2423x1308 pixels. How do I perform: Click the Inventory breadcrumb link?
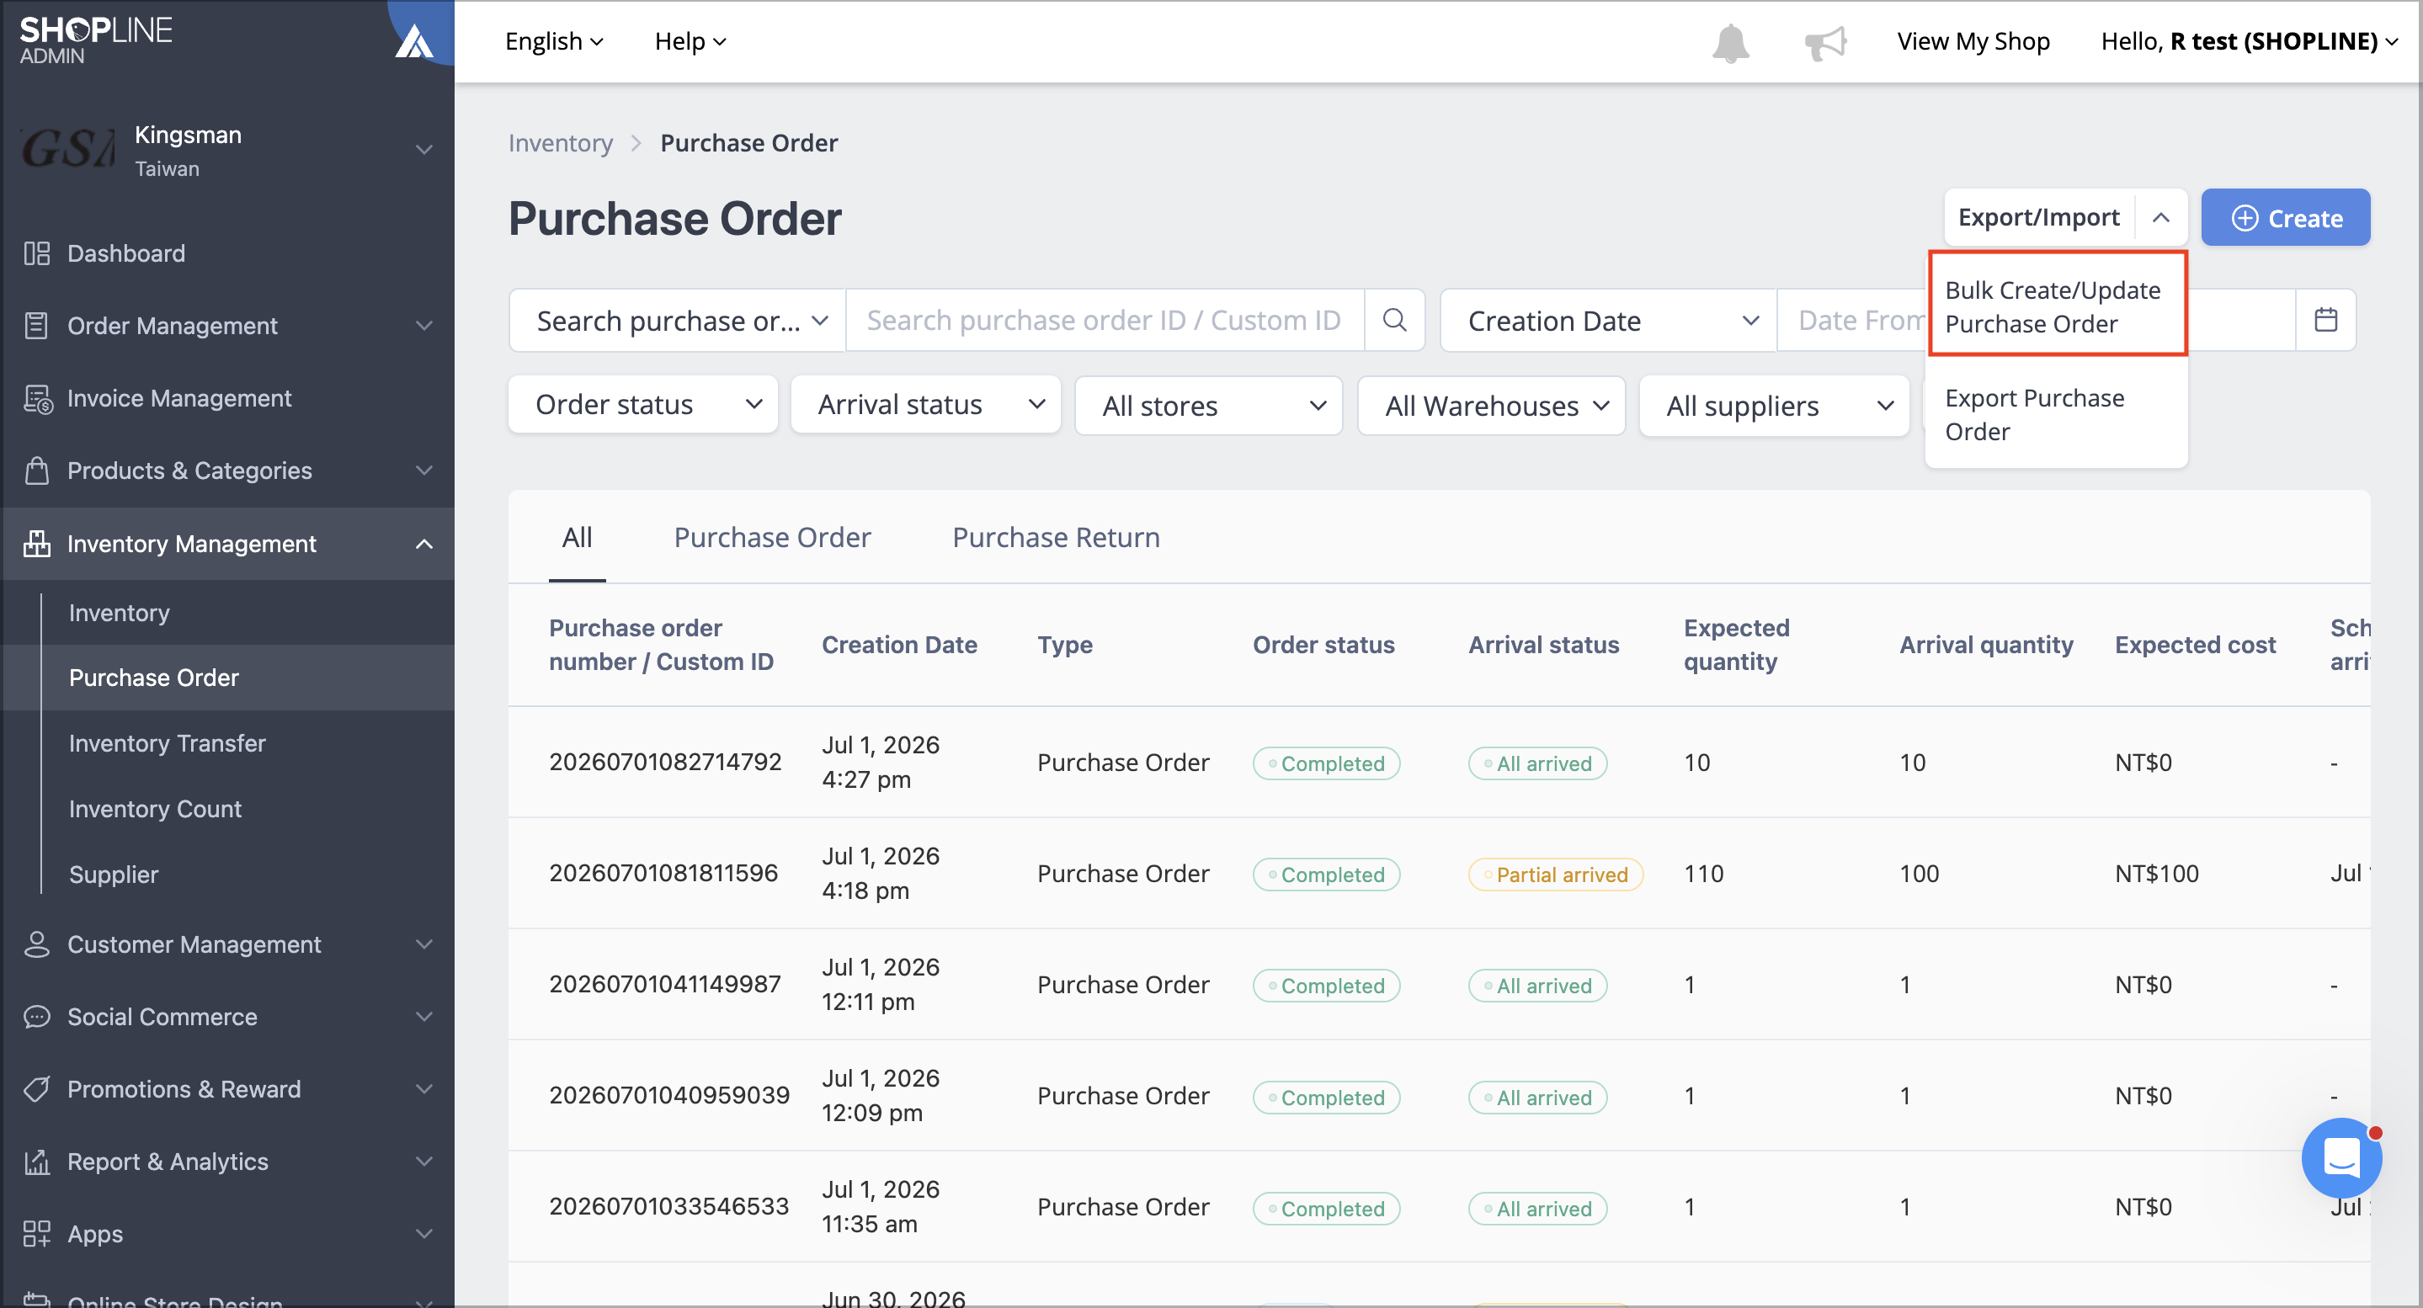point(561,143)
